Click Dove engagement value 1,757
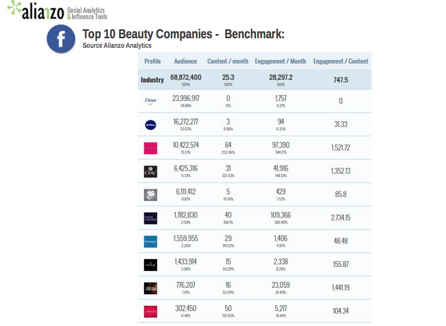The width and height of the screenshot is (446, 326). coord(280,98)
